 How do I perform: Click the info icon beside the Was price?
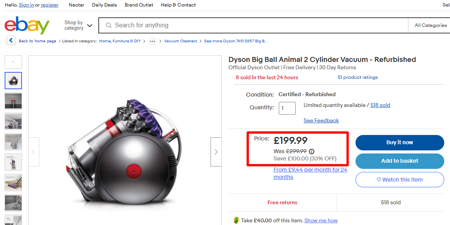pos(312,152)
